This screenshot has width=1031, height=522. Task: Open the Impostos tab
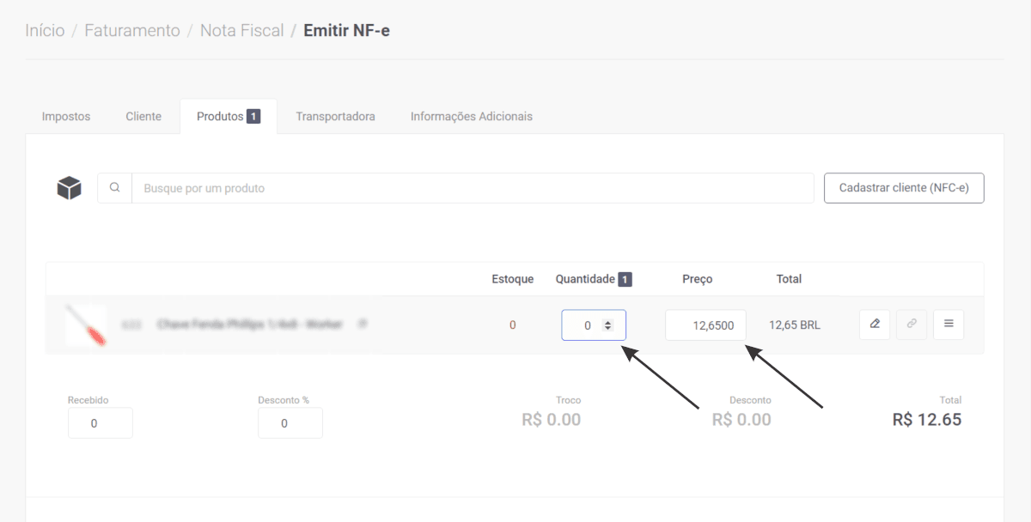click(x=66, y=117)
